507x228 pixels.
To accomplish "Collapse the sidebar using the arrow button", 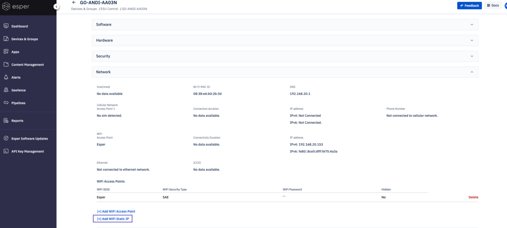I will point(56,7).
